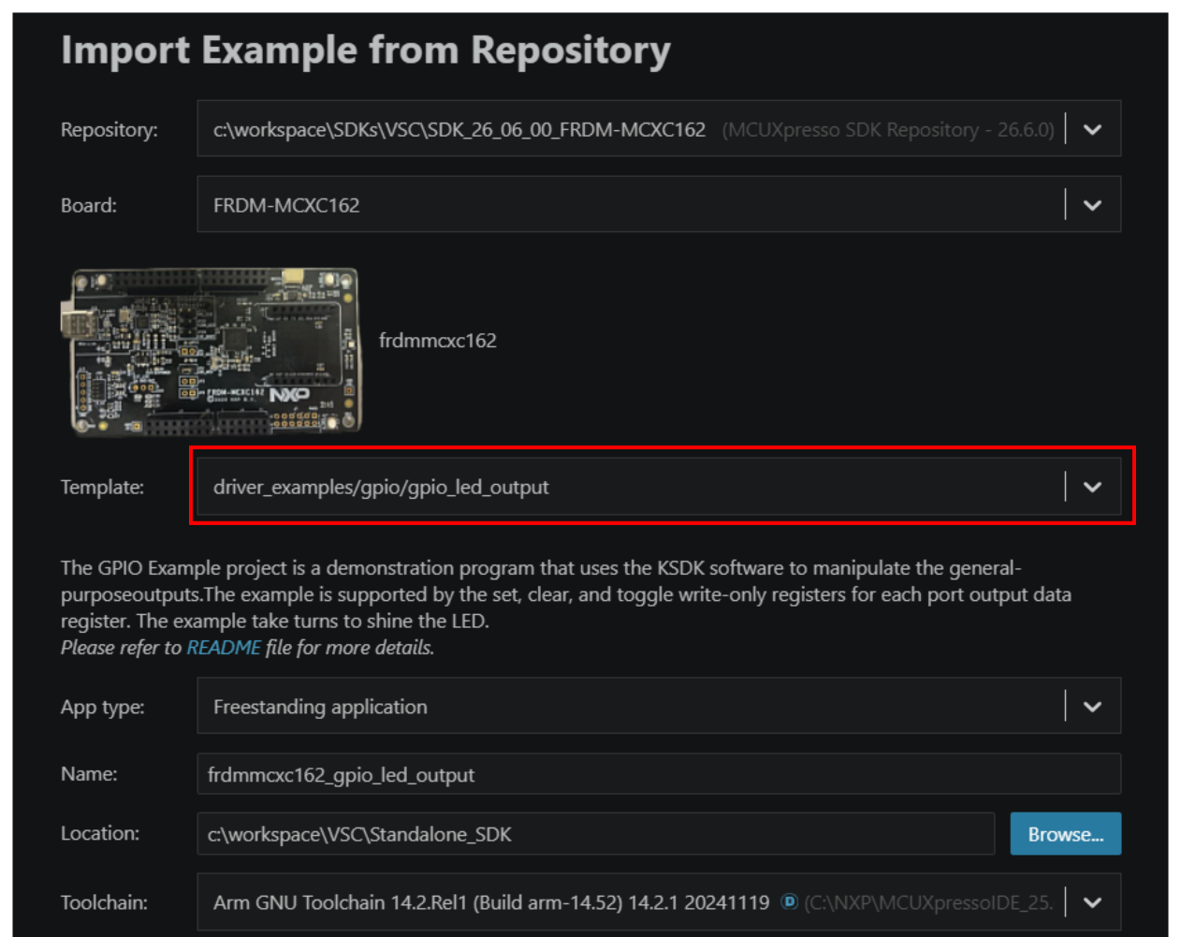Click the Location path input field
The width and height of the screenshot is (1181, 937).
[595, 834]
